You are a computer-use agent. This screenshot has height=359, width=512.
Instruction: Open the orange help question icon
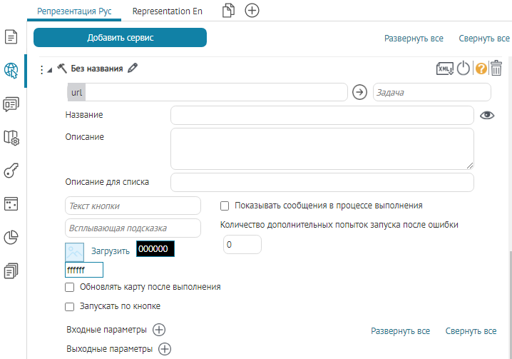pos(481,69)
